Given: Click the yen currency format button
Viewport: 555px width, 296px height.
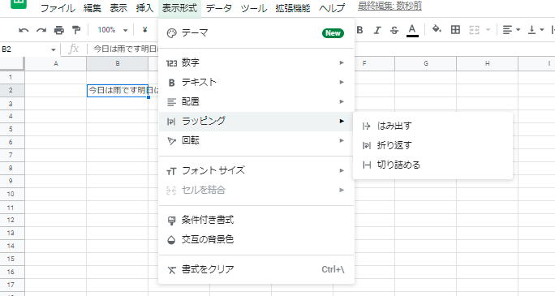Looking at the screenshot, I should 144,30.
